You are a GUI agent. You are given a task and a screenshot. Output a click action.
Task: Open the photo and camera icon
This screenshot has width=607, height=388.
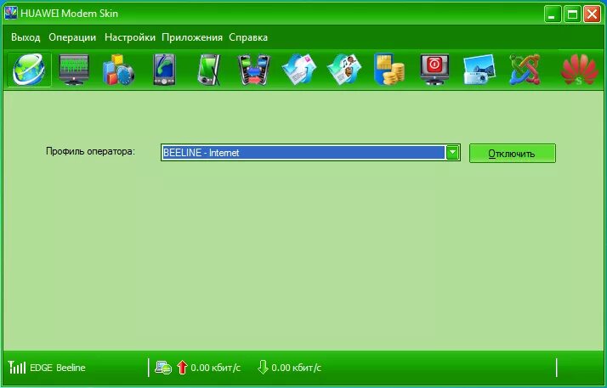[x=479, y=70]
